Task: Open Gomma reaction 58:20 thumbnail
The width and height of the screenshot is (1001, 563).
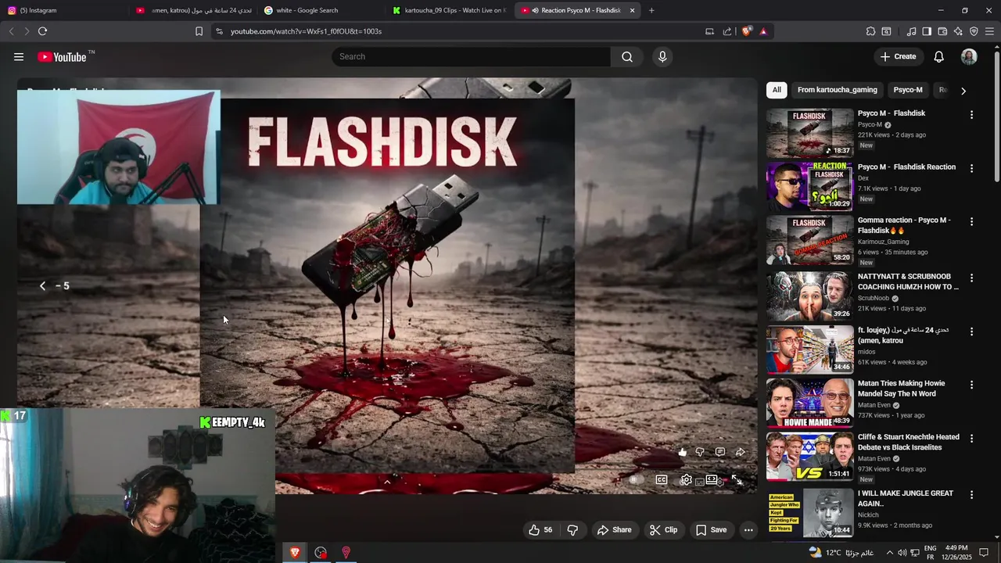Action: [809, 240]
